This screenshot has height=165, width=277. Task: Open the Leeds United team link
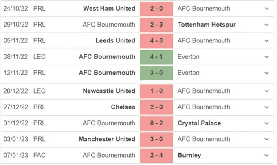point(115,41)
